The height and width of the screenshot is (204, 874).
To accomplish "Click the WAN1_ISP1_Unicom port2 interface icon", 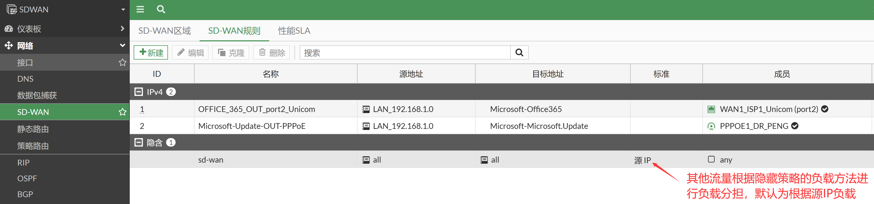I will 711,109.
